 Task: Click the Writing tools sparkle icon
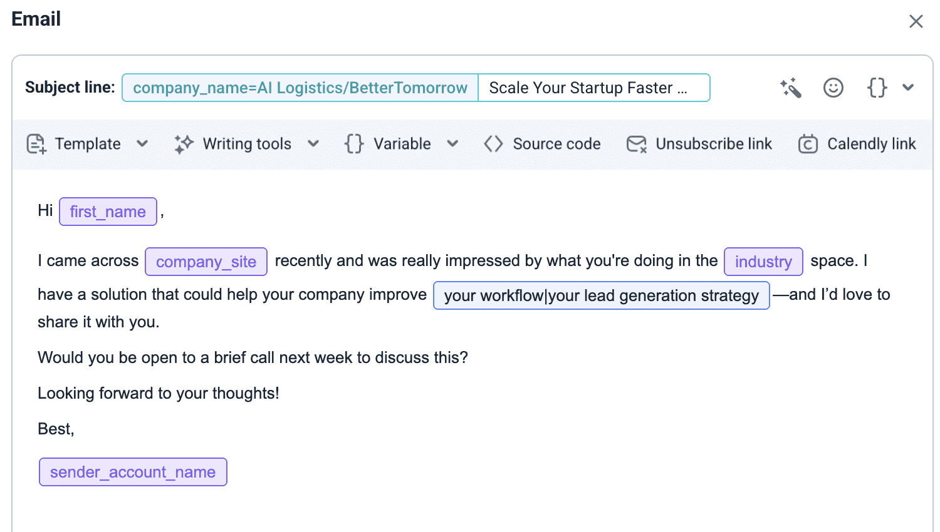tap(184, 144)
